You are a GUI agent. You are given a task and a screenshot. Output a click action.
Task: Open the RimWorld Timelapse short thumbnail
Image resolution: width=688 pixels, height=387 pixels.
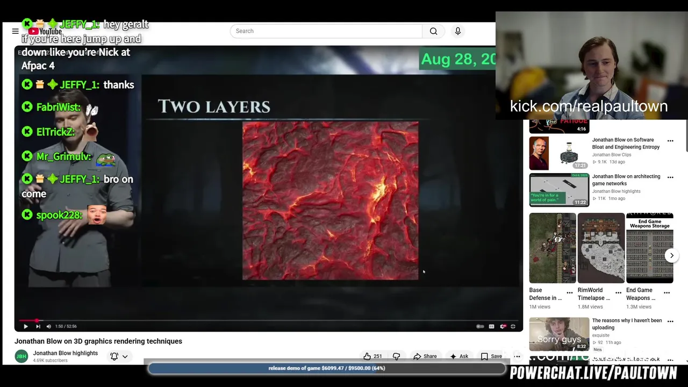[601, 248]
